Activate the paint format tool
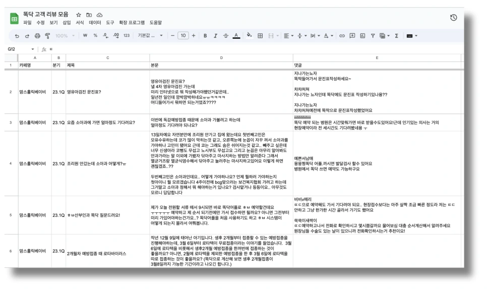487x289 pixels. (47, 36)
